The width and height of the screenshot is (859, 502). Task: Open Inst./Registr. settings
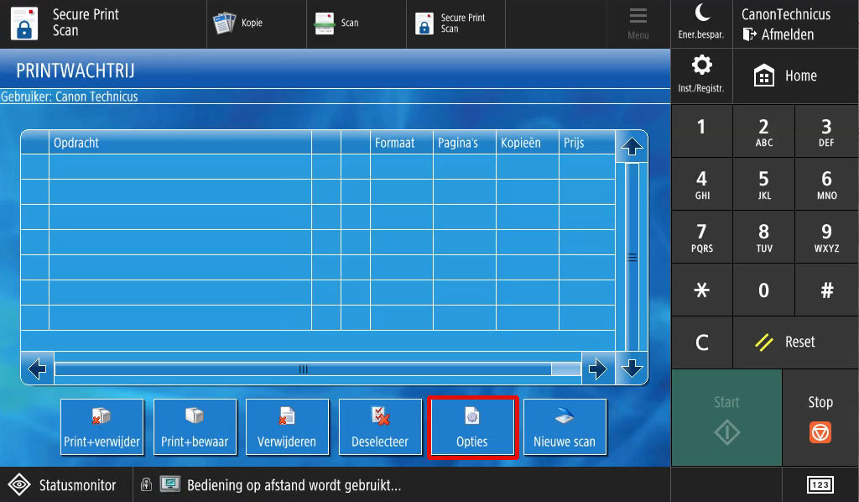click(x=701, y=74)
